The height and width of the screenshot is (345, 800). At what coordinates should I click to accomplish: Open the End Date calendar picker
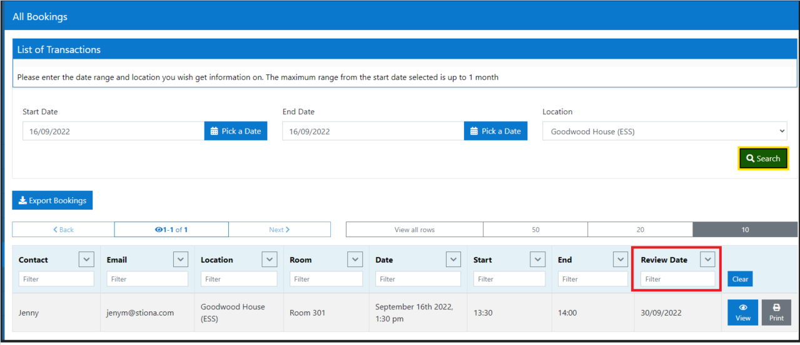tap(496, 131)
